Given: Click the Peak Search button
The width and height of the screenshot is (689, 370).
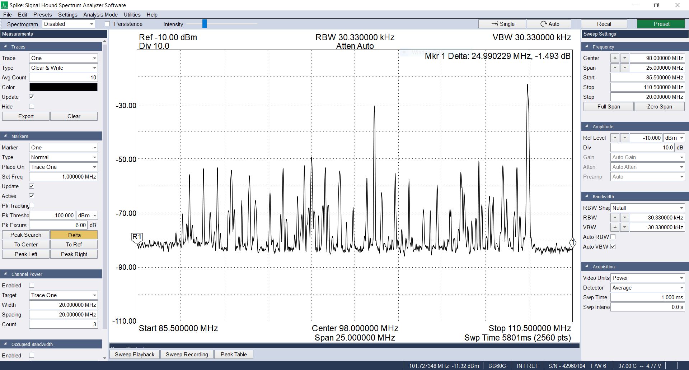Looking at the screenshot, I should pyautogui.click(x=26, y=235).
